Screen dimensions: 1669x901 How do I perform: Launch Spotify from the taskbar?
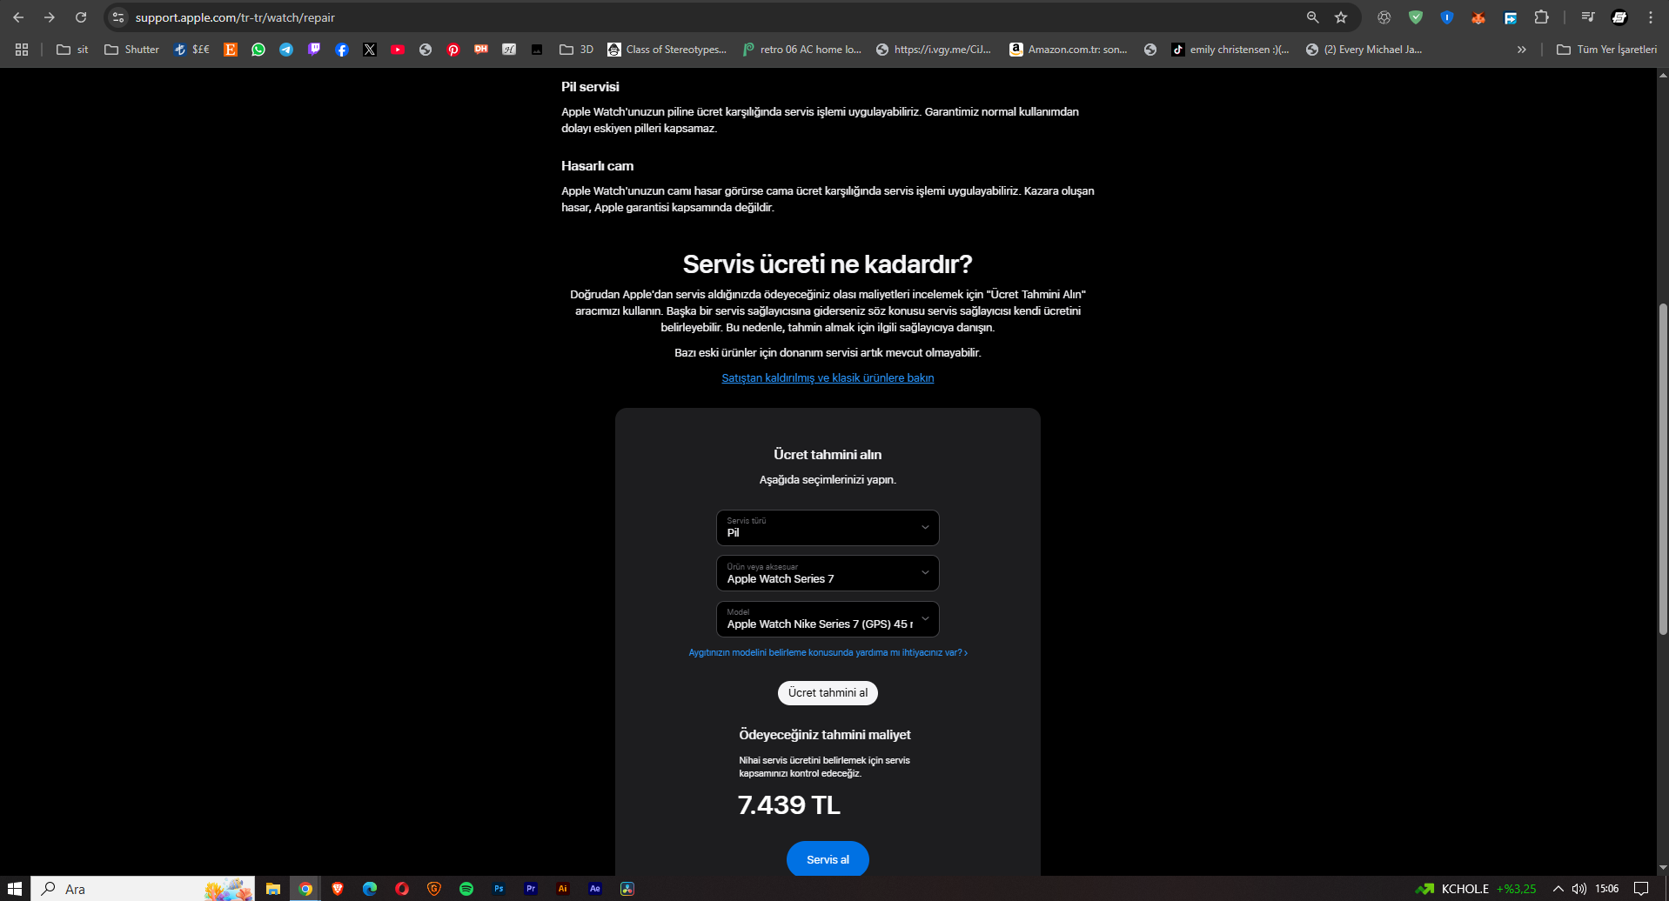[466, 889]
